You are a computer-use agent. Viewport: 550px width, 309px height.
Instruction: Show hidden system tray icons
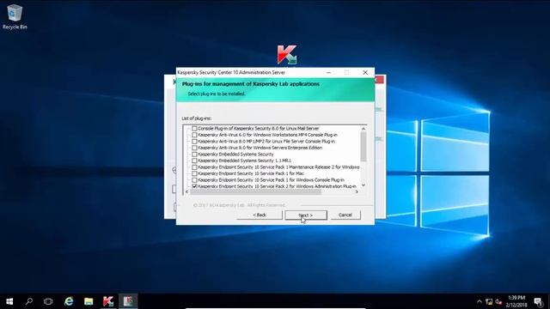(x=480, y=301)
